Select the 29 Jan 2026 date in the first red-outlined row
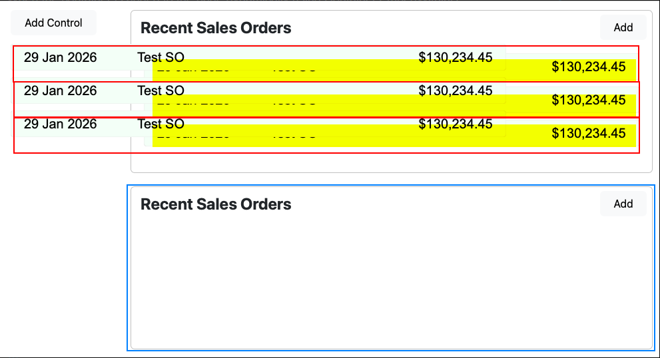This screenshot has height=358, width=660. click(60, 58)
